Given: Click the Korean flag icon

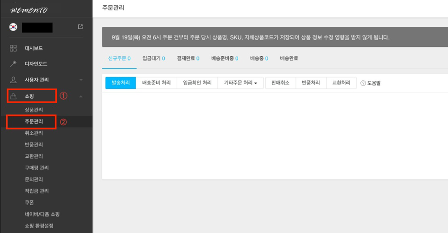Looking at the screenshot, I should (x=13, y=27).
